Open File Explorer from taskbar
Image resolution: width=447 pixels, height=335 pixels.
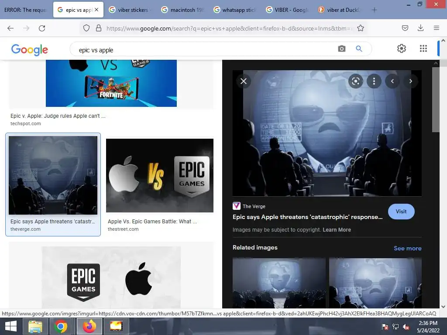[x=35, y=326]
